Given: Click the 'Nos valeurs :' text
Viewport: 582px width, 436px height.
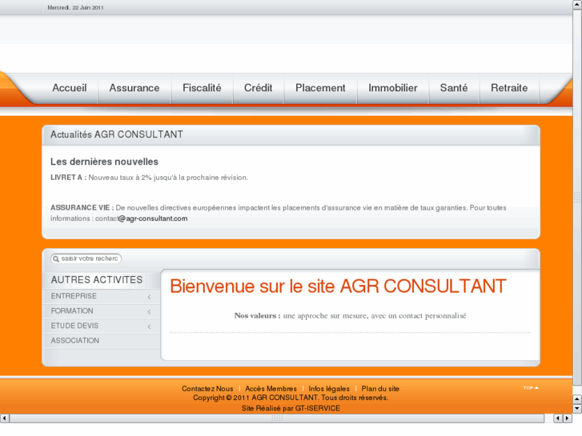Looking at the screenshot, I should tap(257, 316).
